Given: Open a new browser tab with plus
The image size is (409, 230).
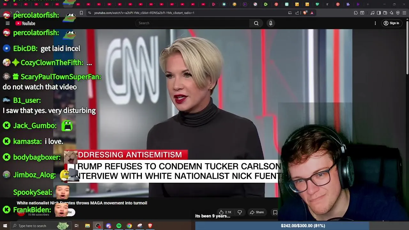Looking at the screenshot, I should tap(368, 4).
